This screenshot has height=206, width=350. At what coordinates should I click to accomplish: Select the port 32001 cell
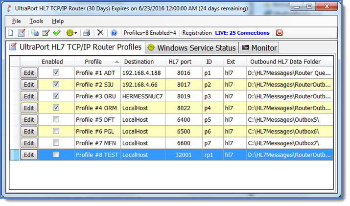click(x=184, y=155)
